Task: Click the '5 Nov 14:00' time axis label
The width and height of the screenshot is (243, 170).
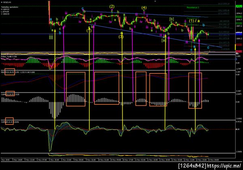Action: point(17,159)
